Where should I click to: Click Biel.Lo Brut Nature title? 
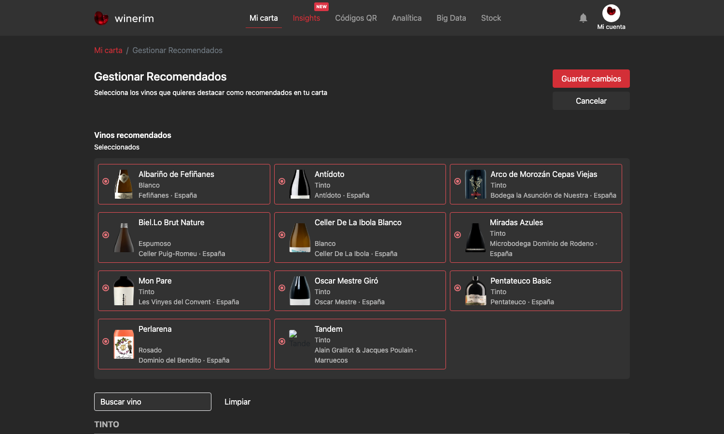[x=171, y=222]
